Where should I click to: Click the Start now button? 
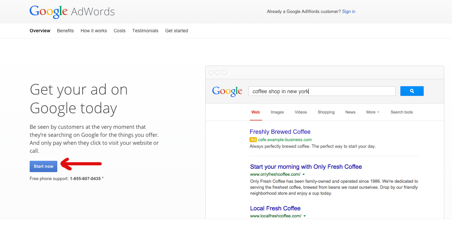[x=43, y=166]
